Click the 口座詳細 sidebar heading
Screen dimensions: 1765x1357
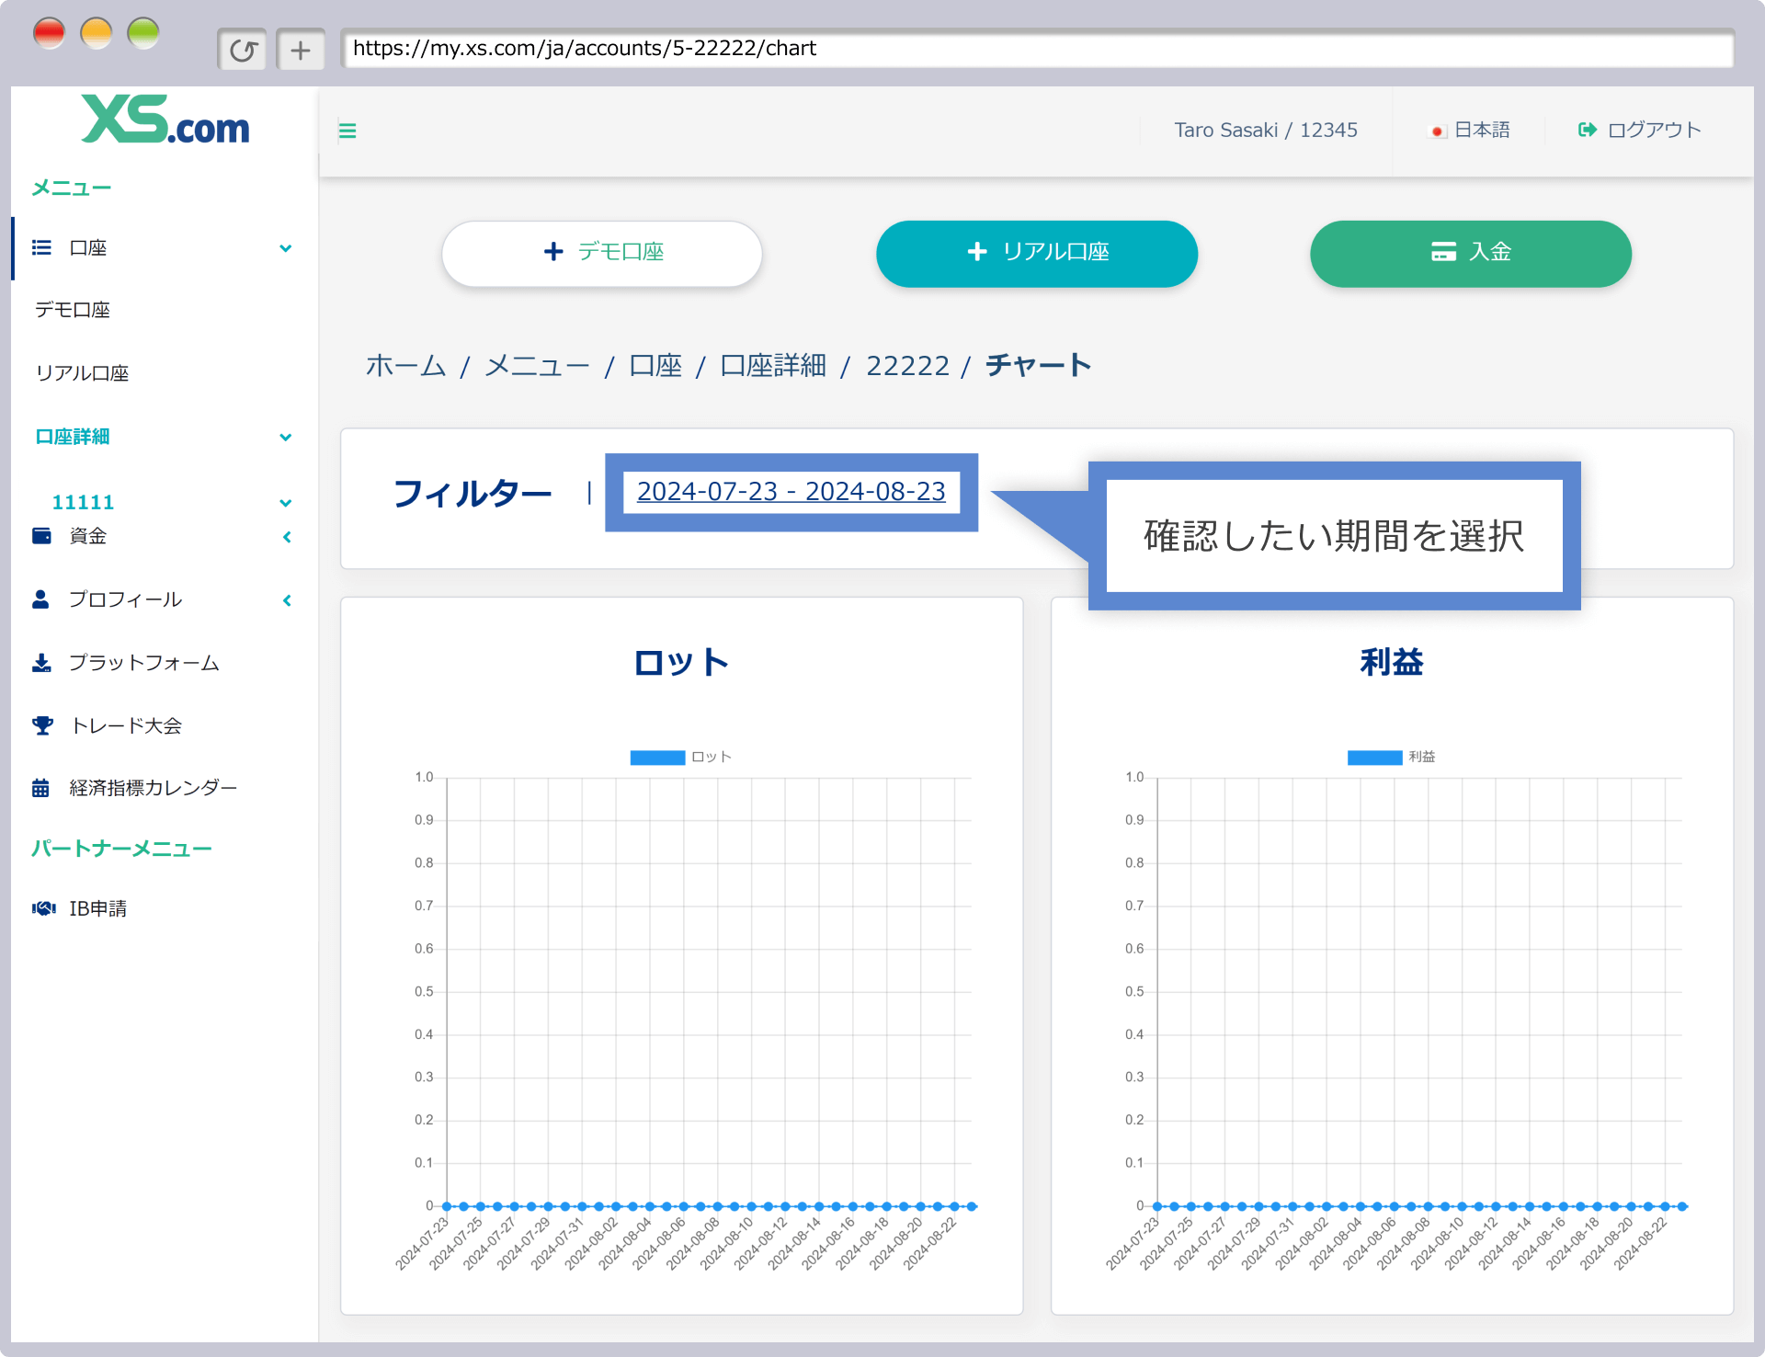click(73, 437)
